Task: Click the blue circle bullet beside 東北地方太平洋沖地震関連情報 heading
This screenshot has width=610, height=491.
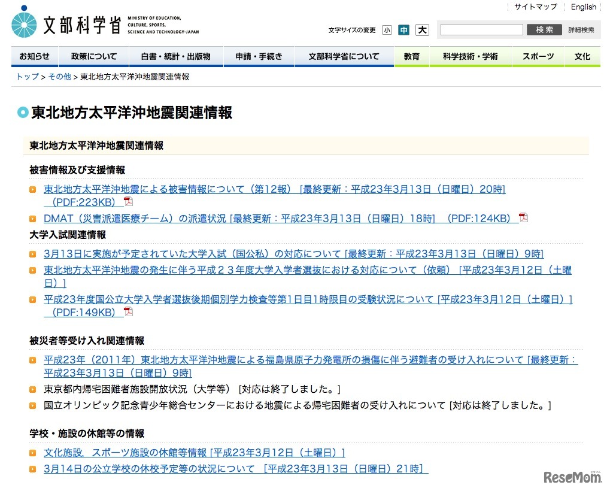Action: [x=23, y=112]
